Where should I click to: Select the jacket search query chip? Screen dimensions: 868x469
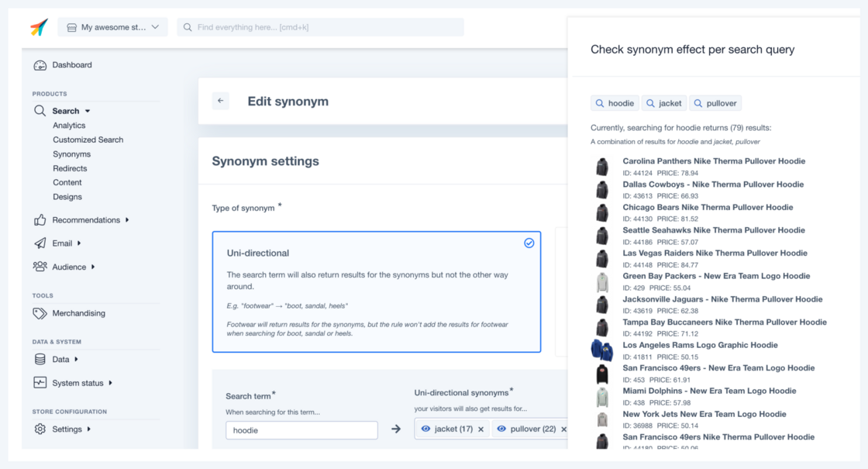(664, 103)
